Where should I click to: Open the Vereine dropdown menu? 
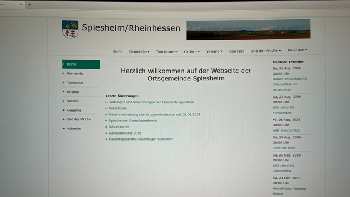coord(214,51)
